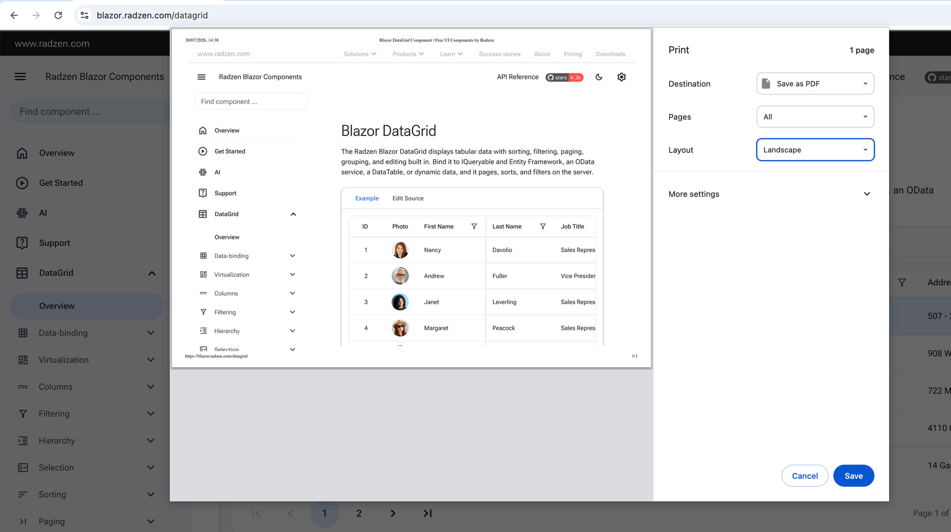Open site information icon in address bar
The image size is (951, 532).
[85, 15]
